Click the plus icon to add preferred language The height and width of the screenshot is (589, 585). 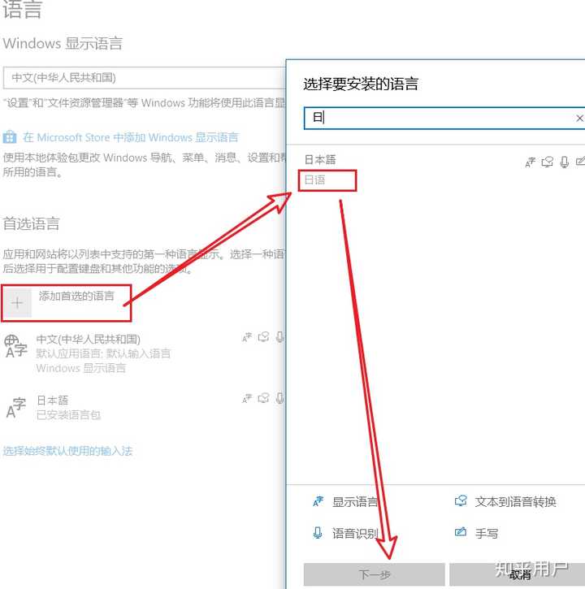pos(17,303)
